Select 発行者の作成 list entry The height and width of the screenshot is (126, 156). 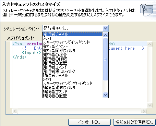coord(73,59)
